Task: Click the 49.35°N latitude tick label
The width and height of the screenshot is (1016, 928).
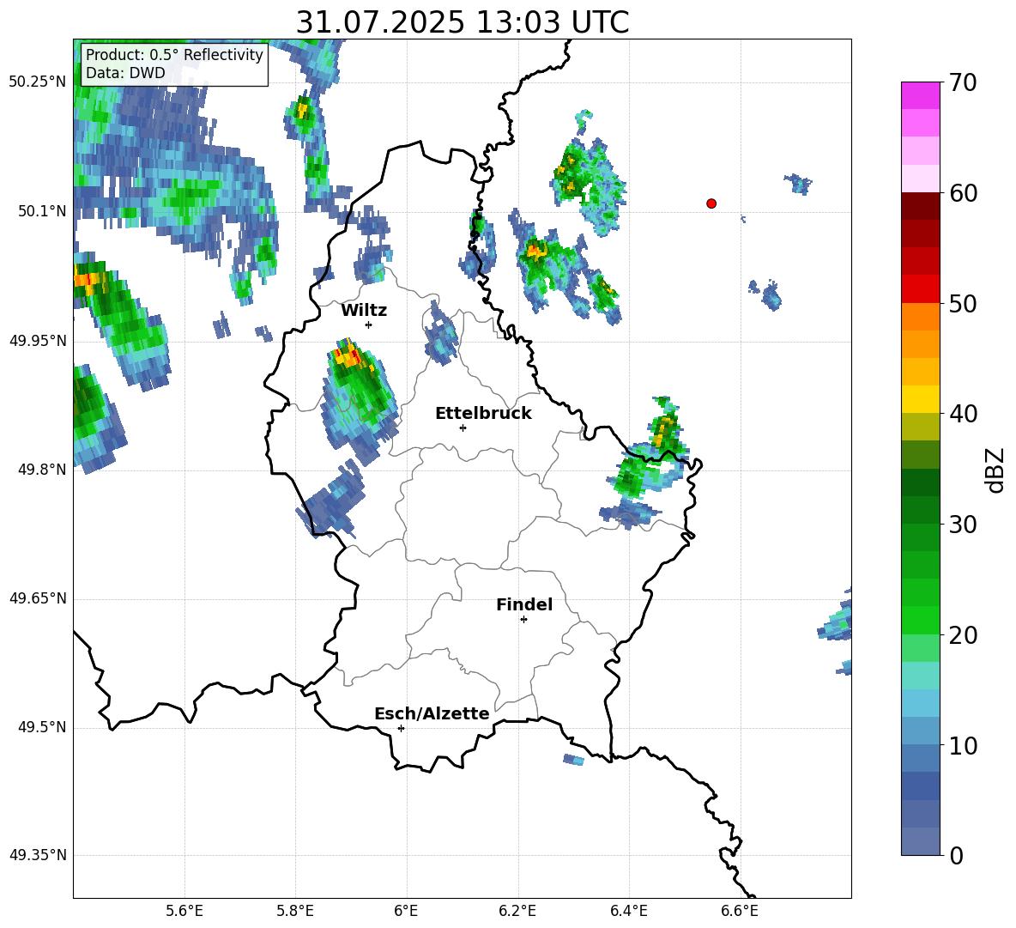Action: click(38, 855)
